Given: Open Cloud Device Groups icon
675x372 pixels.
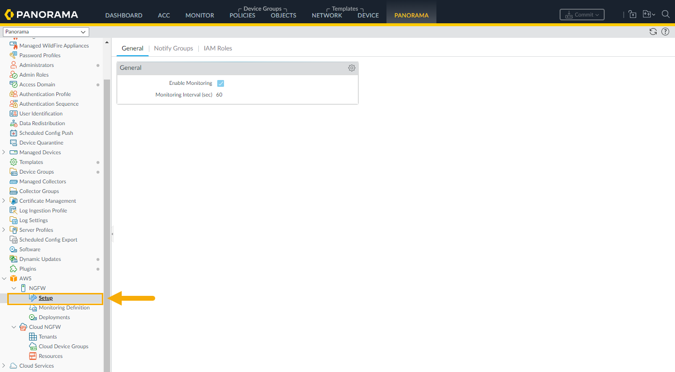Looking at the screenshot, I should 33,346.
